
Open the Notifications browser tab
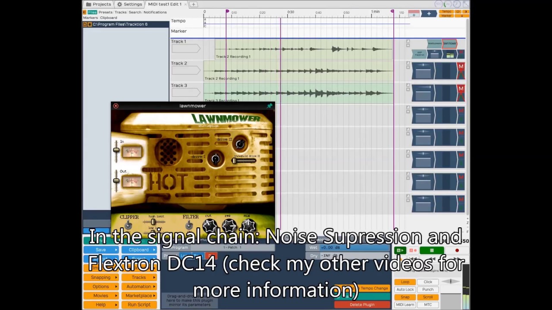[x=155, y=12]
